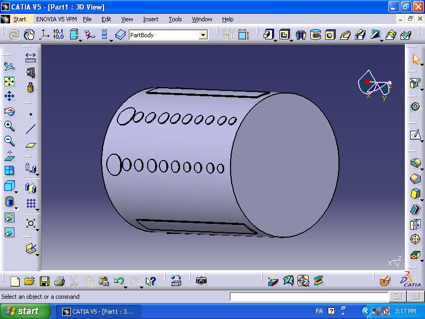Click the Save disk icon

tap(45, 281)
